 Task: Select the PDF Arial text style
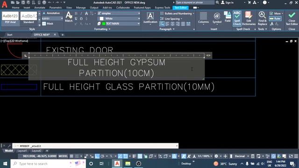point(10,18)
